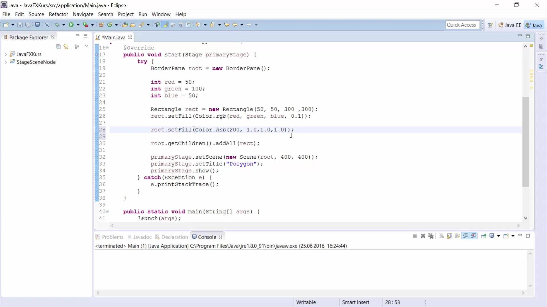This screenshot has width=547, height=307.
Task: Click the New Java Package icon
Action: click(101, 25)
